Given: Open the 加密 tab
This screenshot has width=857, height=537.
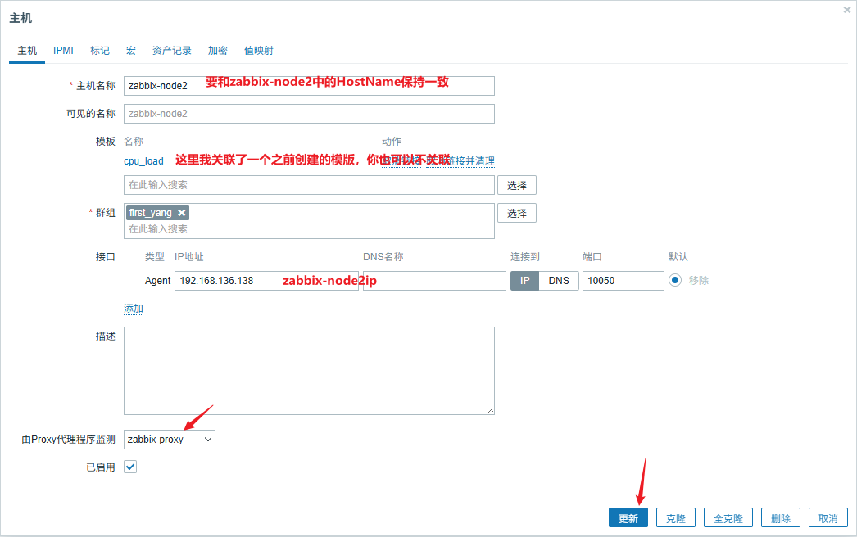Looking at the screenshot, I should click(218, 50).
